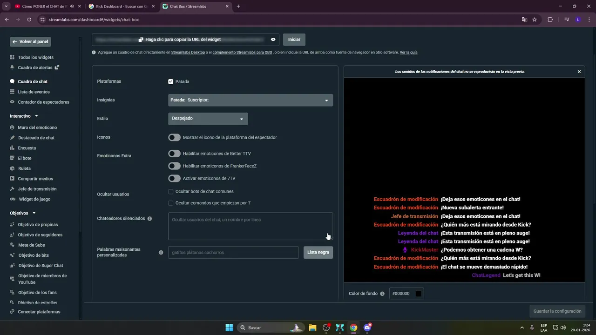Click Guardar la configuración button
Image resolution: width=596 pixels, height=335 pixels.
[557, 311]
